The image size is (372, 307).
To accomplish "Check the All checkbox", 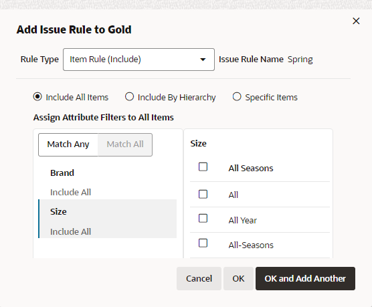I will click(x=203, y=195).
